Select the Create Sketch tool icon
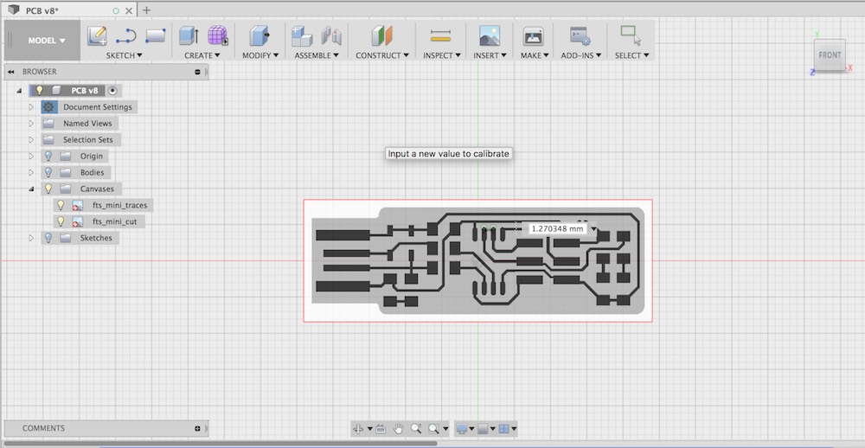865x448 pixels. pos(97,36)
